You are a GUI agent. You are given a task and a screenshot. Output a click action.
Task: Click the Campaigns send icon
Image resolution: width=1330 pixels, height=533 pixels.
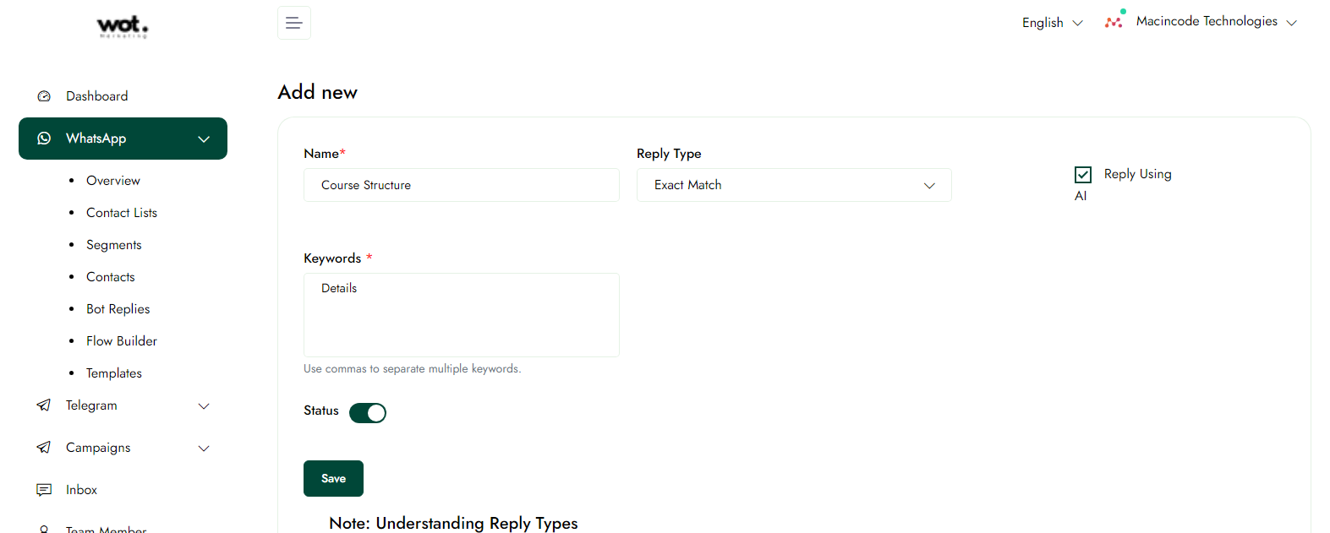point(44,448)
